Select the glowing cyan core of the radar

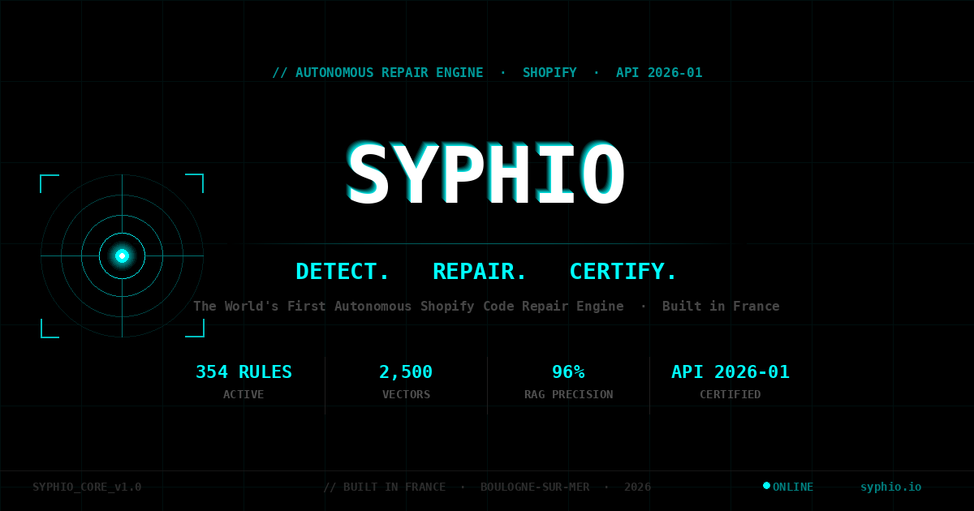123,255
